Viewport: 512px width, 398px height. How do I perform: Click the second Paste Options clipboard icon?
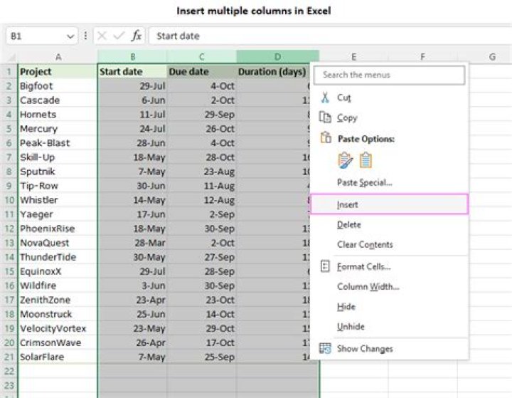[x=366, y=160]
